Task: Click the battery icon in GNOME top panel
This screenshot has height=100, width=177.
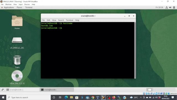Action: pyautogui.click(x=174, y=7)
